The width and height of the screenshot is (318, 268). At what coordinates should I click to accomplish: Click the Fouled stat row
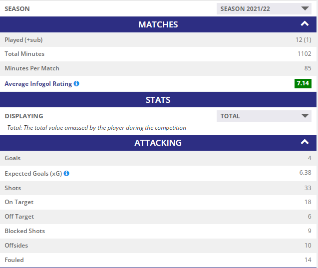click(x=158, y=260)
